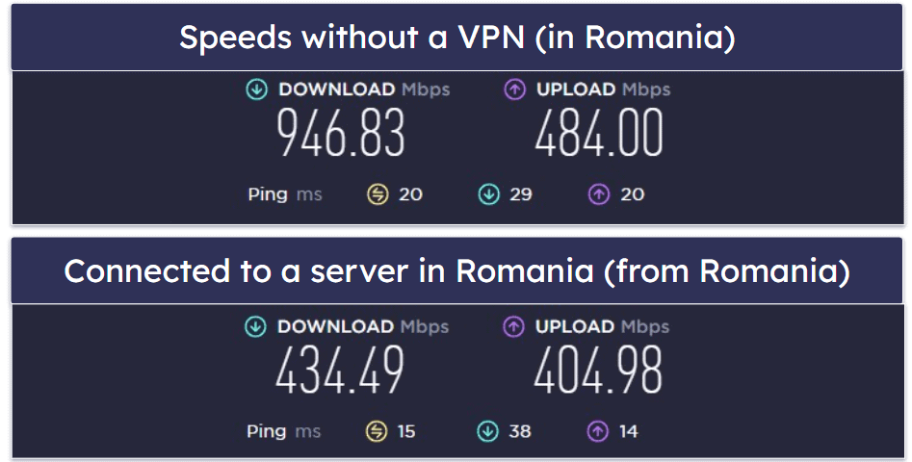Click the purple upload ping icon in the bottom panel
The width and height of the screenshot is (912, 462).
[x=598, y=431]
